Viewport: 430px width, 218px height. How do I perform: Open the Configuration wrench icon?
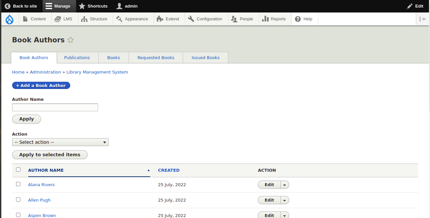click(x=191, y=19)
